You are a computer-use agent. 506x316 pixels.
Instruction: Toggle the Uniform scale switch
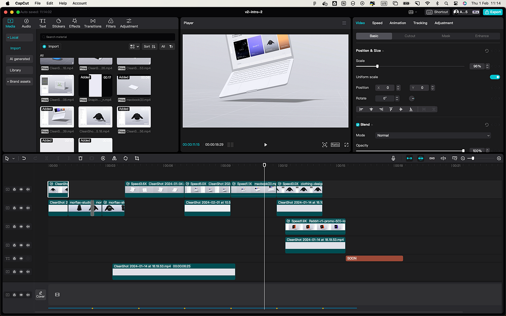pos(494,77)
